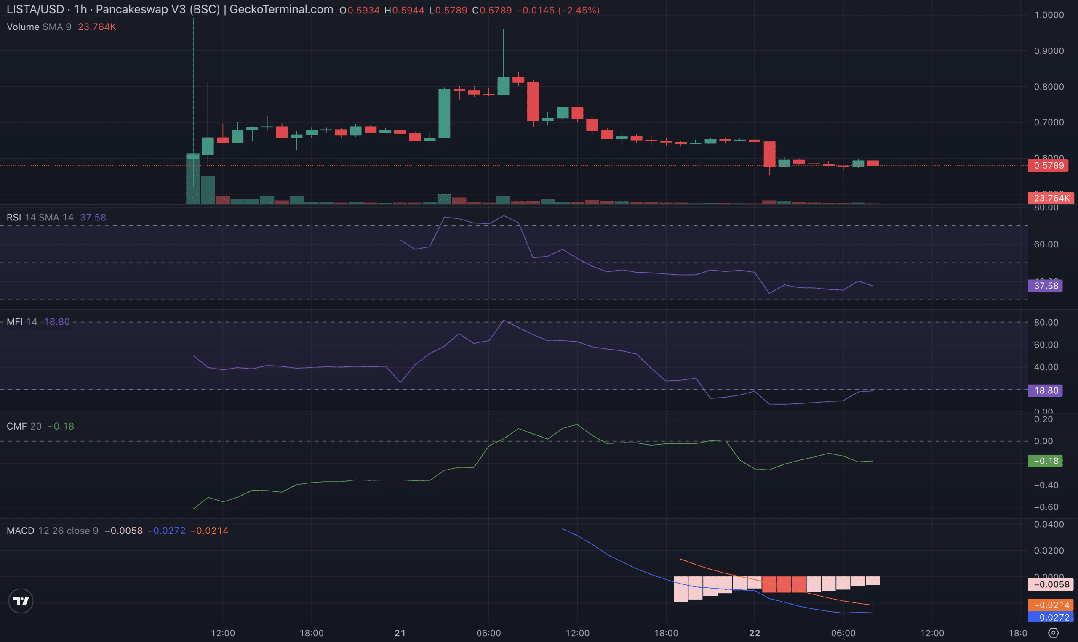Click the MACD scale label 0.0200

pos(1049,551)
